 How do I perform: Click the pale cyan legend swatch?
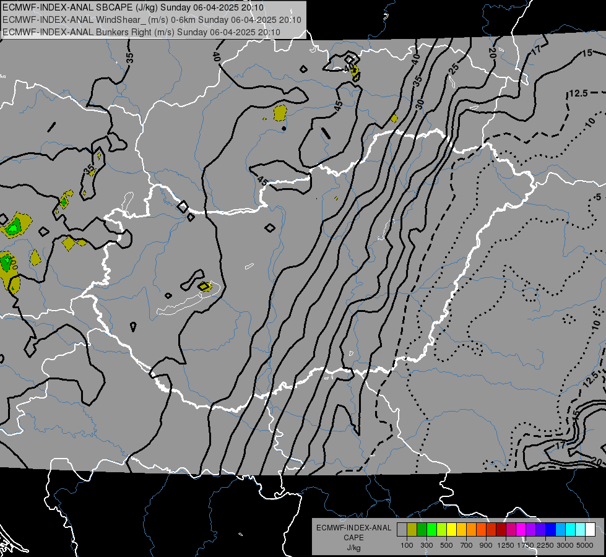[581, 530]
